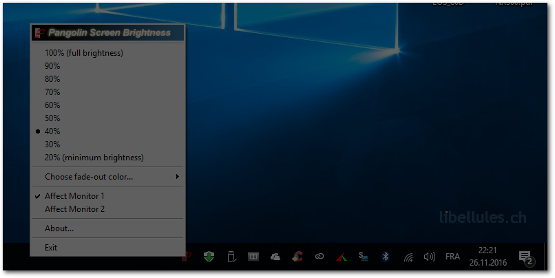The image size is (555, 278).
Task: Open the About... dialog
Action: (x=108, y=228)
